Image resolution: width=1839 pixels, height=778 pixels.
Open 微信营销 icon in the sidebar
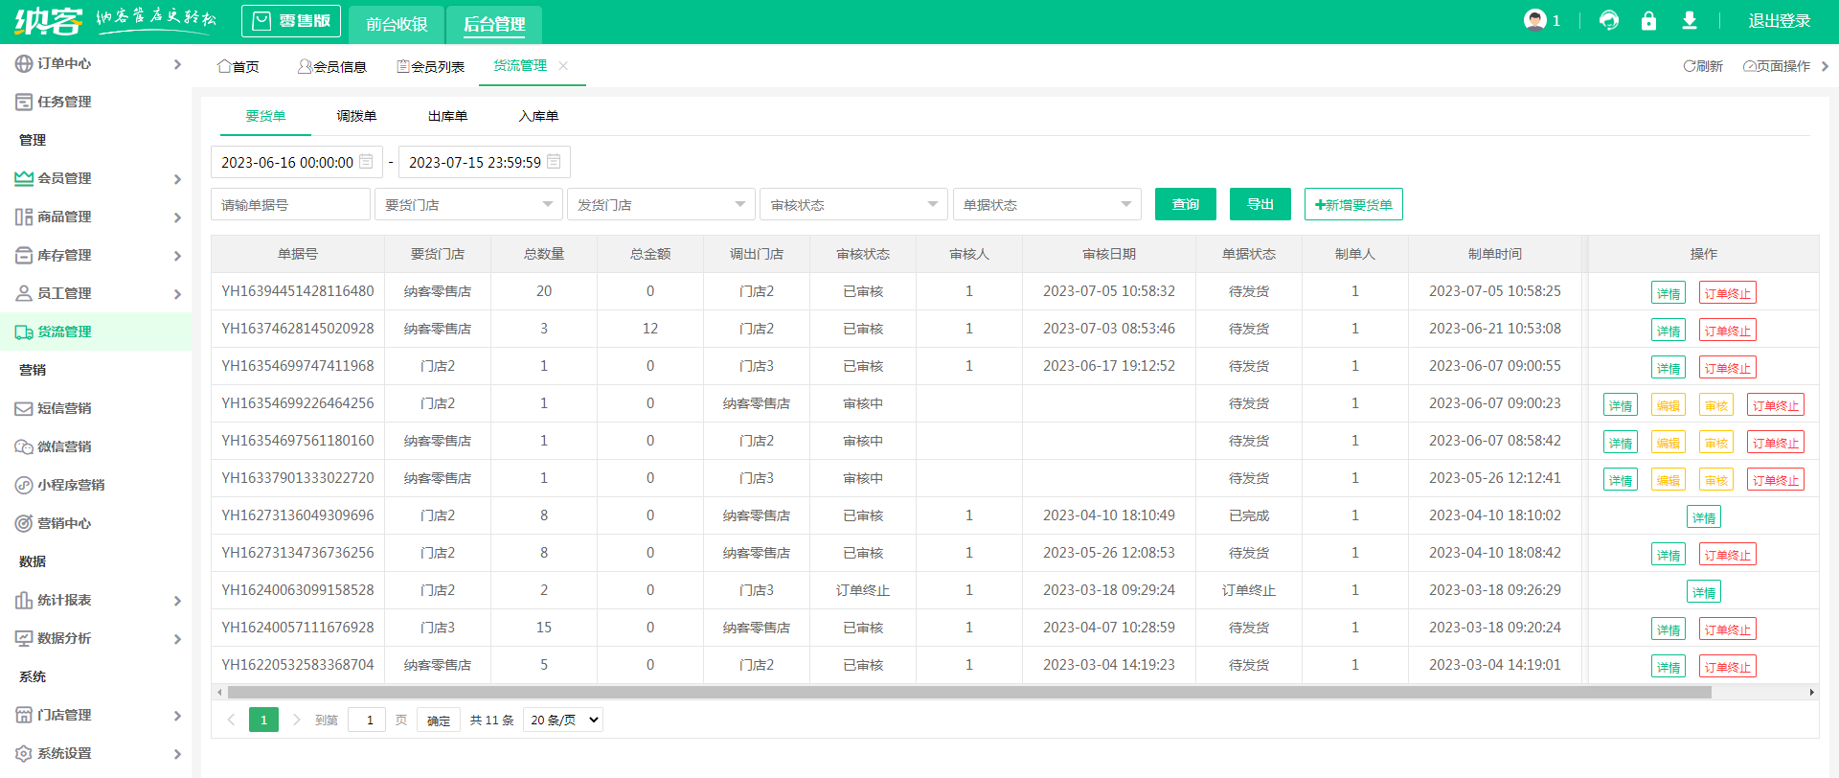[x=24, y=446]
